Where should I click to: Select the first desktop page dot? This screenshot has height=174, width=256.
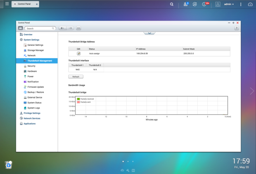click(x=123, y=162)
